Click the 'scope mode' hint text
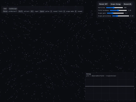The image size is (136, 102). (70, 11)
